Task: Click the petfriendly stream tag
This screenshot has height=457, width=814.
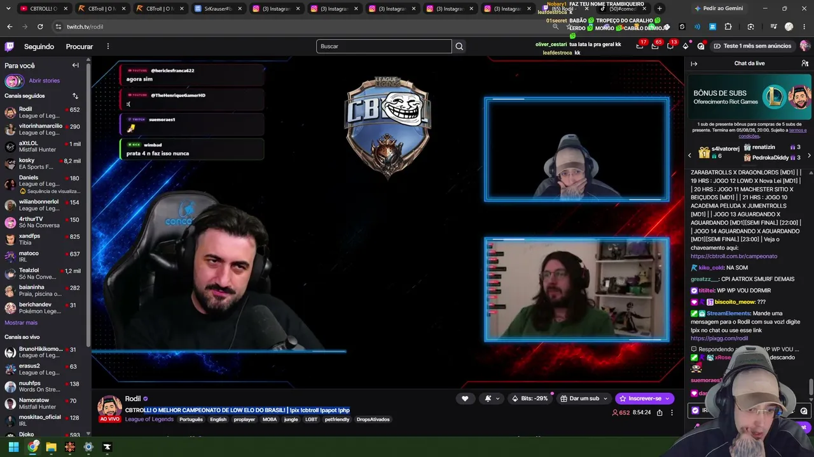Action: point(337,420)
